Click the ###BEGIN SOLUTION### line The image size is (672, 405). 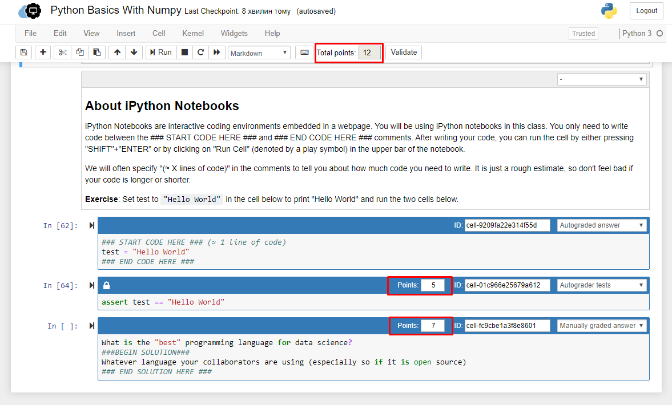(145, 353)
